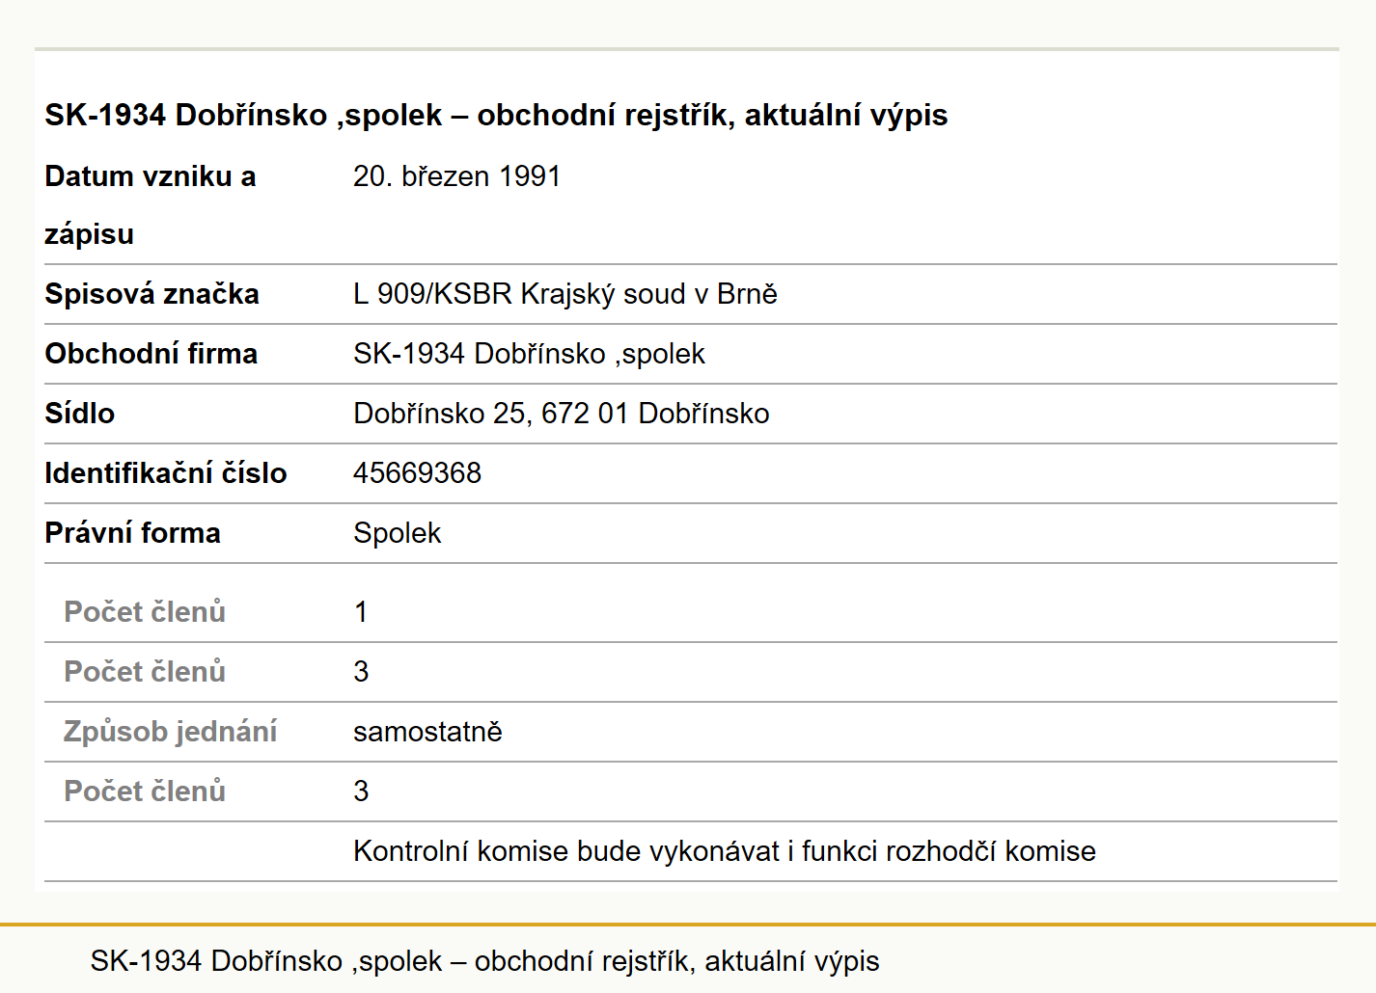The width and height of the screenshot is (1376, 993).
Task: Select the 'Právní forma' label
Action: point(132,533)
